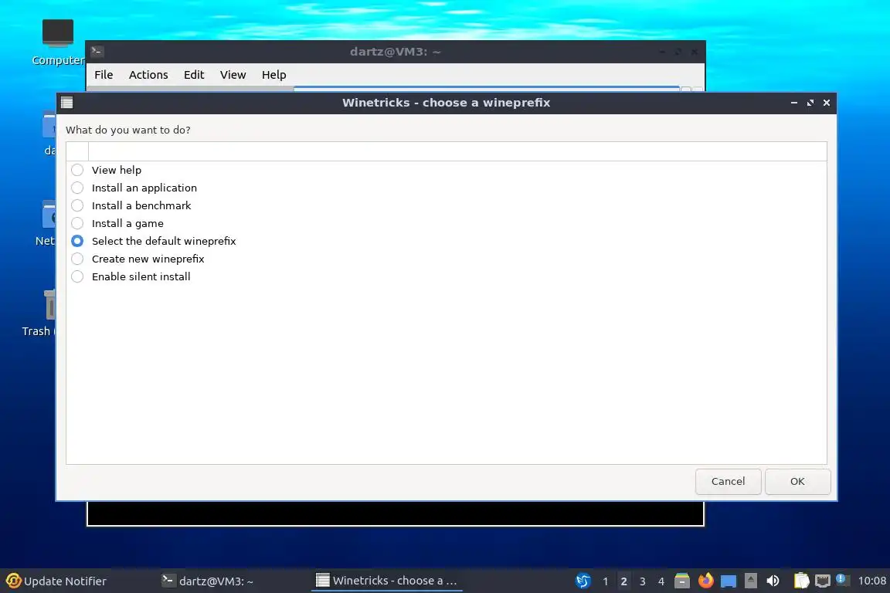This screenshot has height=593, width=890.
Task: Confirm with the OK button
Action: click(797, 481)
